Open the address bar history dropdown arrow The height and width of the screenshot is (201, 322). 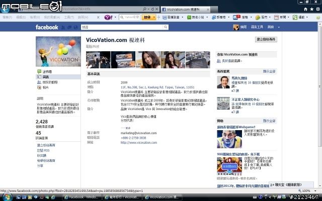point(148,9)
